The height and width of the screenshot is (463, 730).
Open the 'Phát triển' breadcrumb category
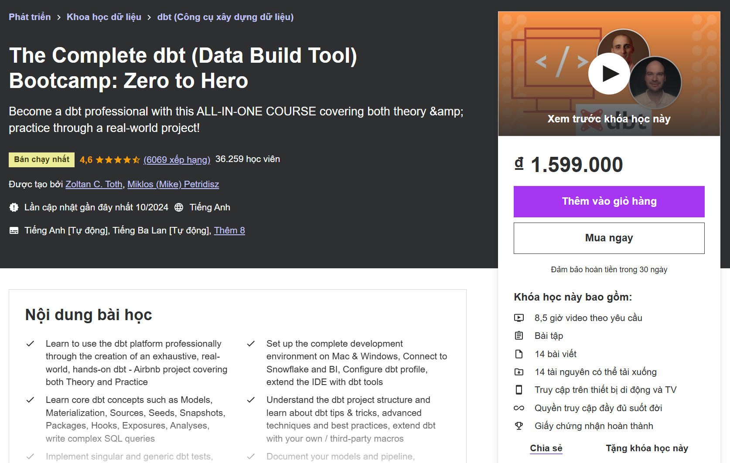tap(30, 17)
